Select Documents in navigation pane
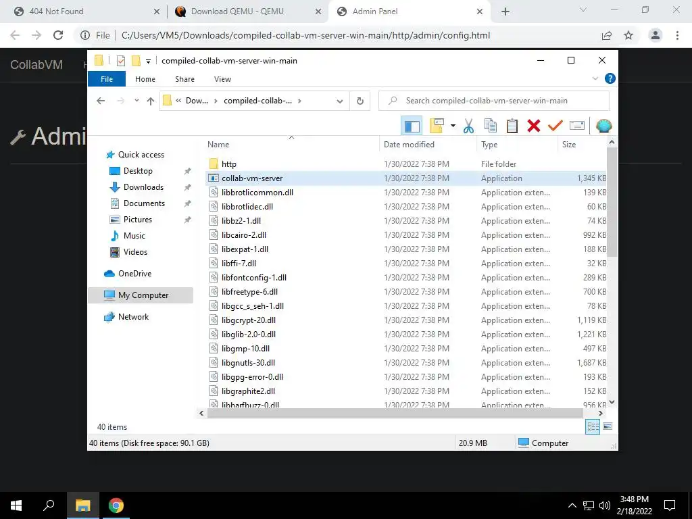The width and height of the screenshot is (692, 519). coord(144,203)
